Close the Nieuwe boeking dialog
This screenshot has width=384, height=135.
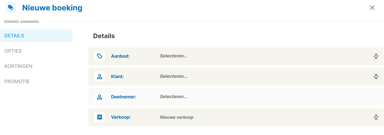coord(372,8)
